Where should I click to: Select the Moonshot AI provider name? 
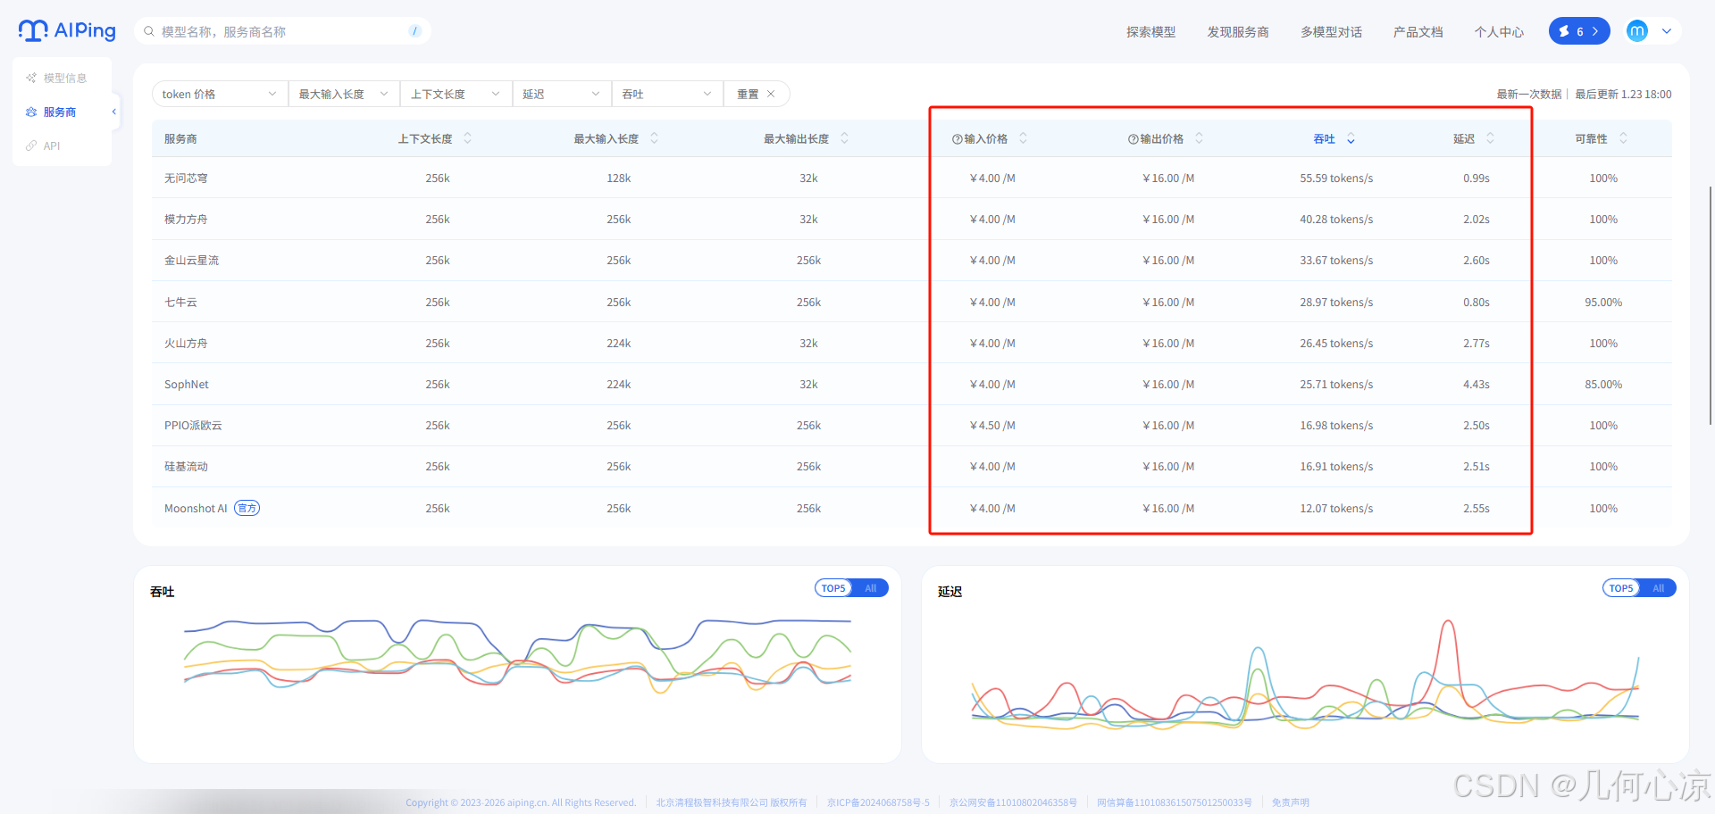pos(196,509)
